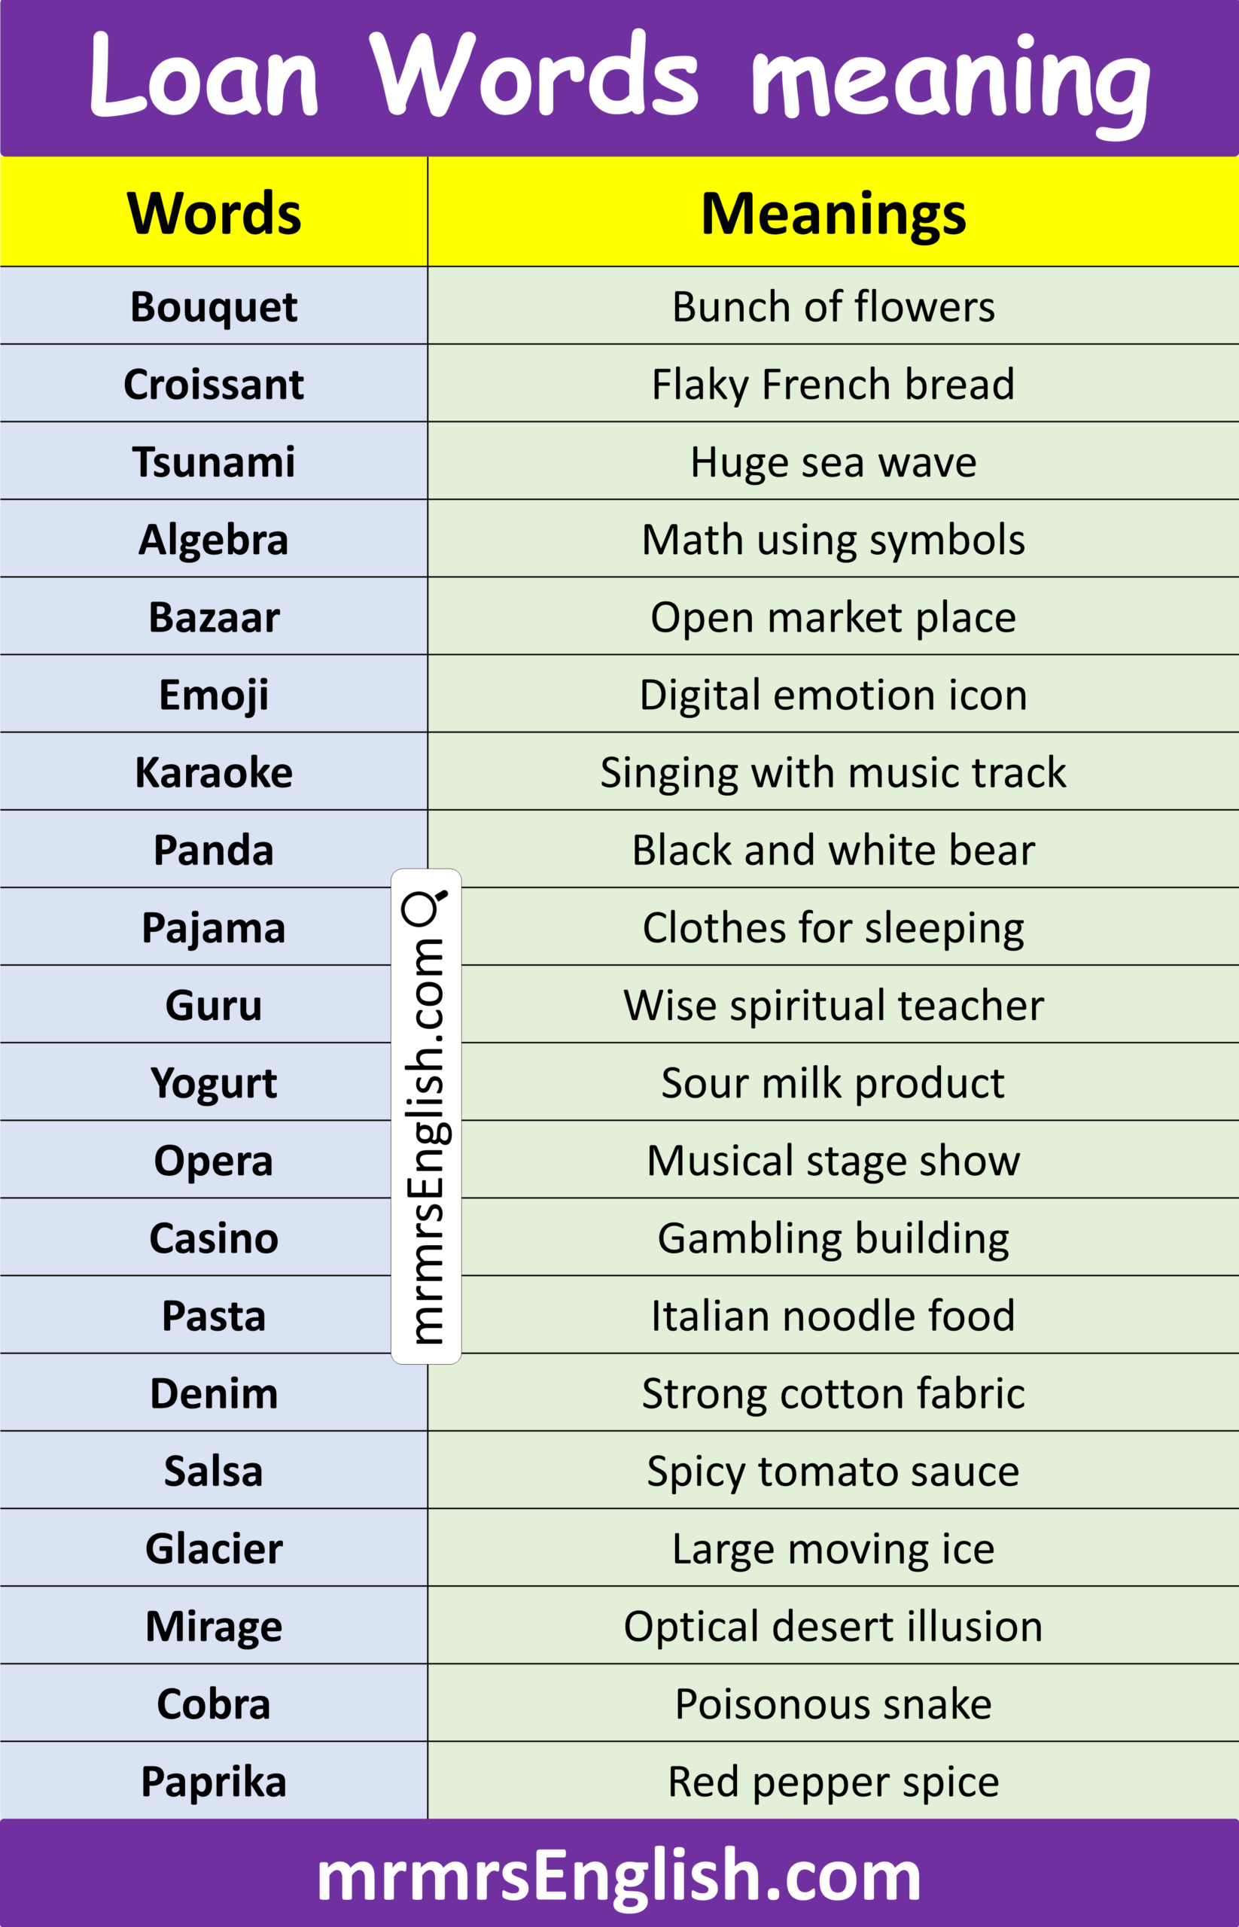This screenshot has height=1927, width=1239.
Task: Click the meaning "Red pepper spice"
Action: point(833,1782)
